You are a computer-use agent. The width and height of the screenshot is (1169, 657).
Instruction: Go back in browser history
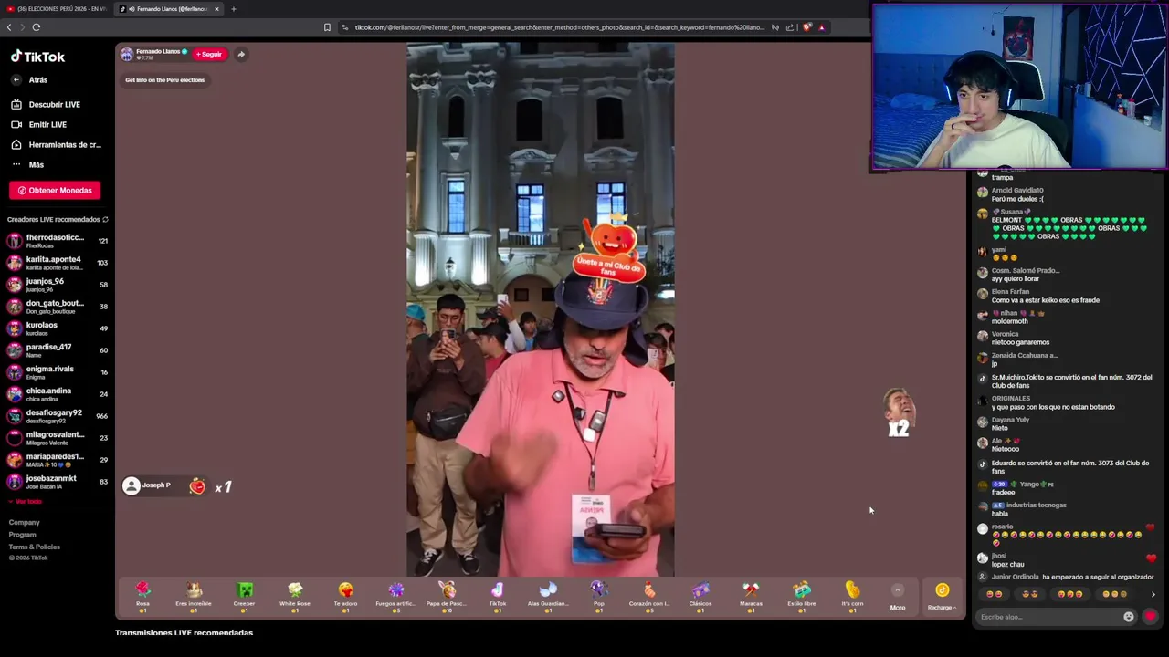tap(9, 27)
